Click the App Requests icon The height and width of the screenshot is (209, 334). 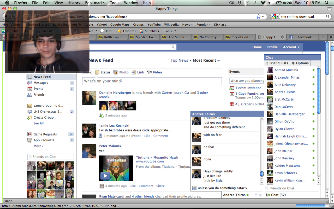coord(30,140)
